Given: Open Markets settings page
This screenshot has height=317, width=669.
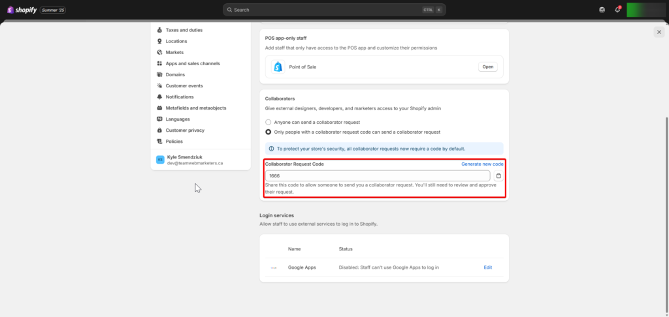Looking at the screenshot, I should pyautogui.click(x=174, y=52).
